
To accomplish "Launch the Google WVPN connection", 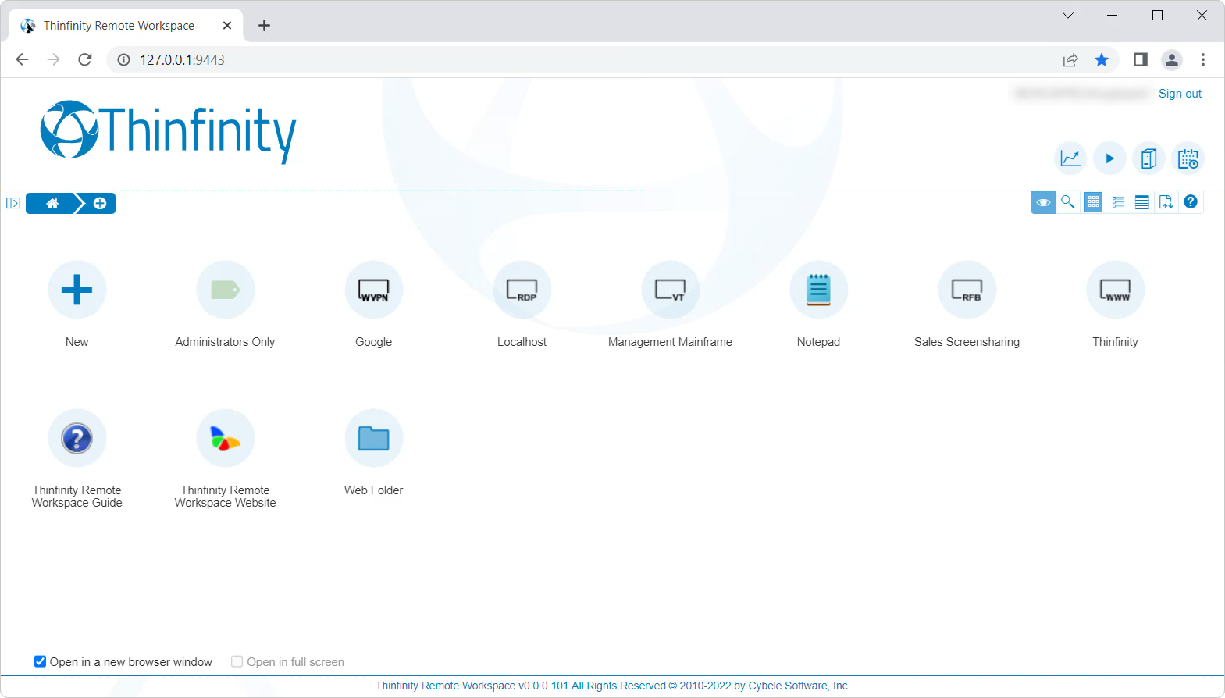I will pos(373,290).
